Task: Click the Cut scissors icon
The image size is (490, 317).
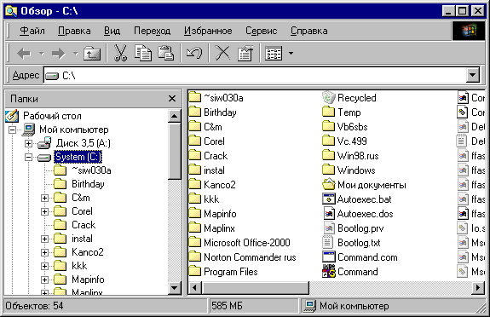Action: tap(121, 53)
